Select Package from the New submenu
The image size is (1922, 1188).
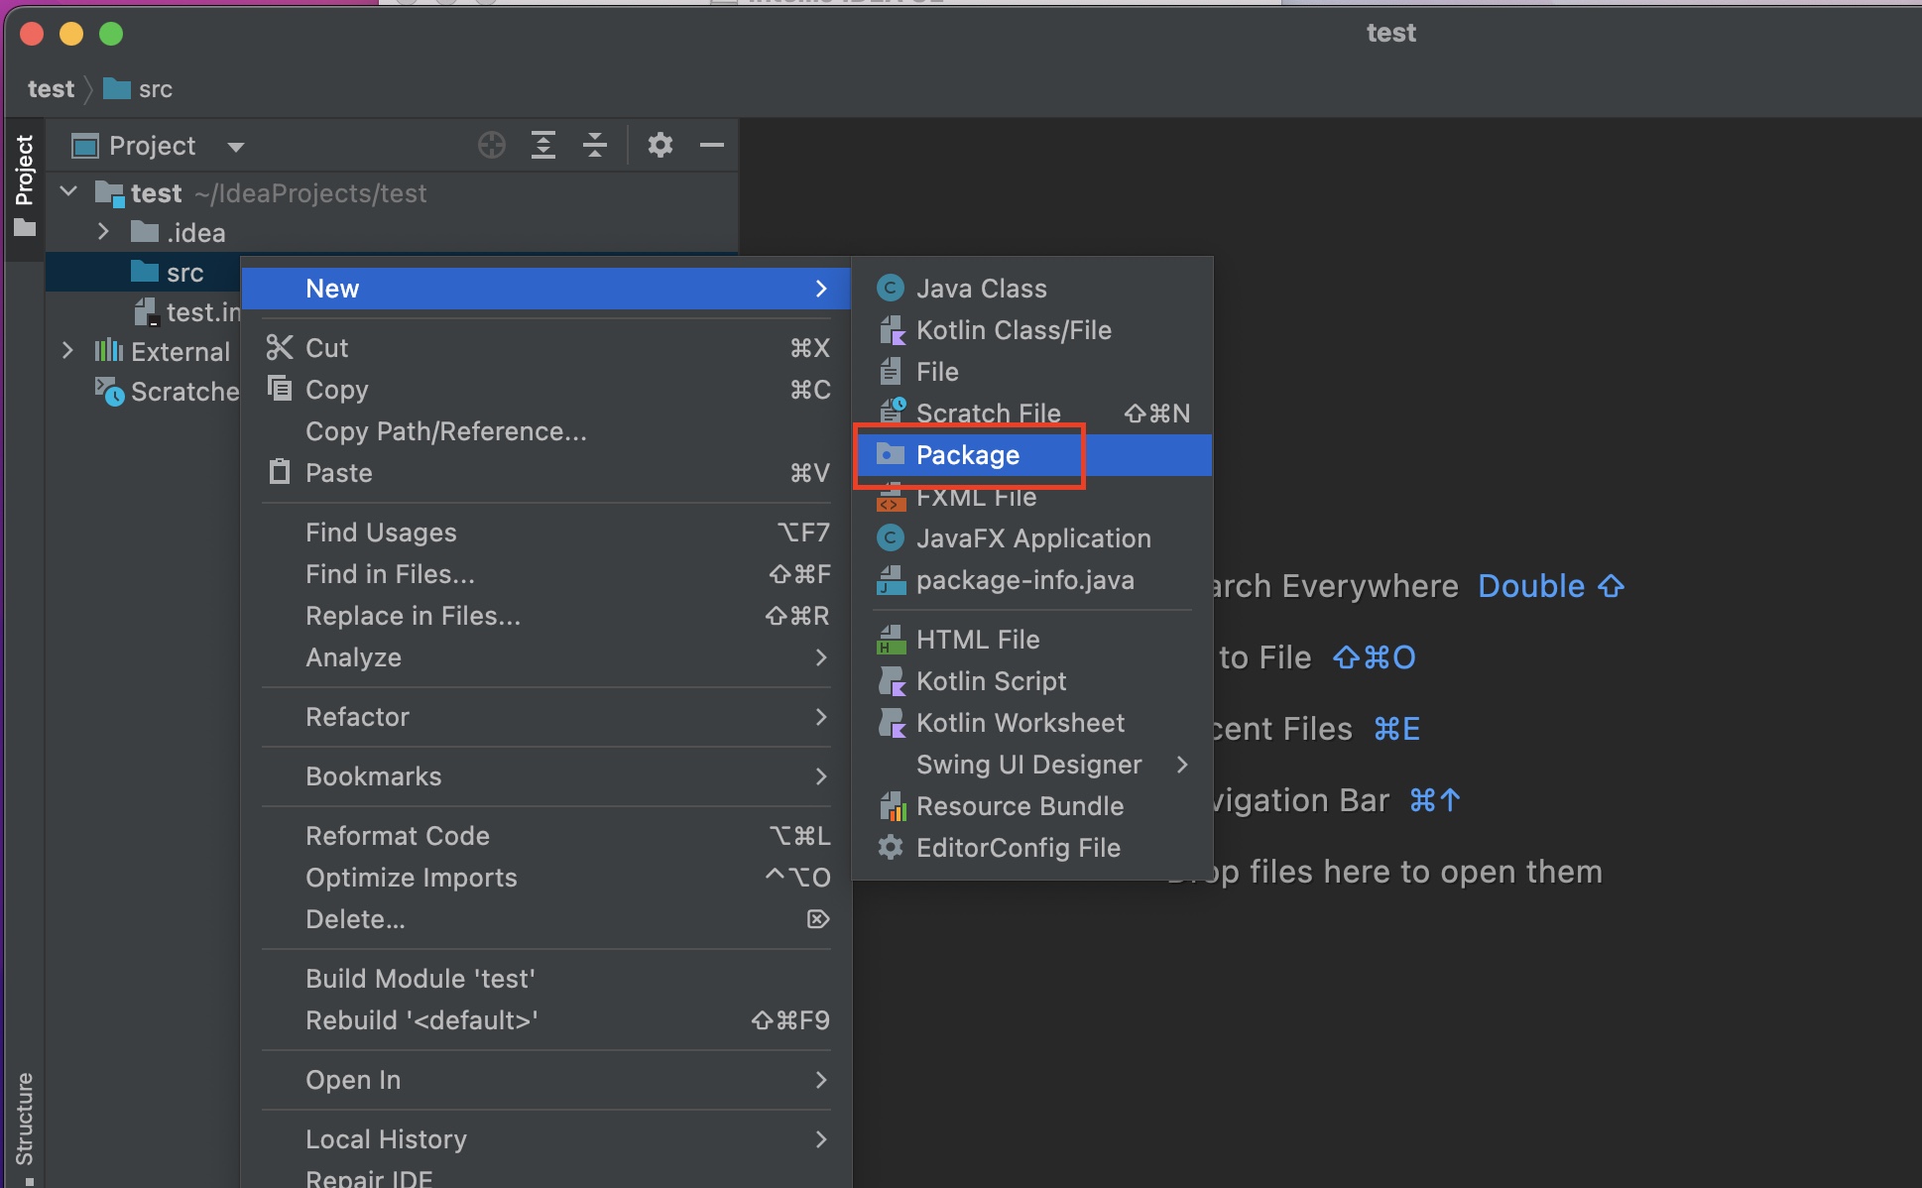coord(967,455)
